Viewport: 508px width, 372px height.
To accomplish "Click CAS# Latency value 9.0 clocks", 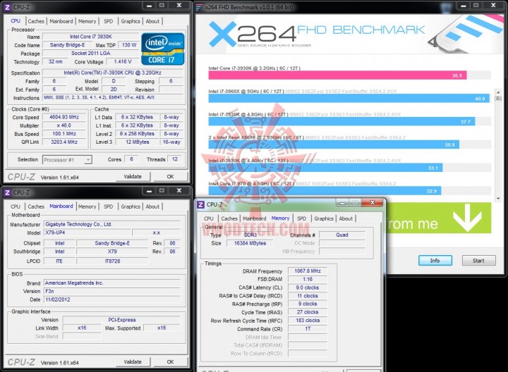I will click(x=308, y=287).
